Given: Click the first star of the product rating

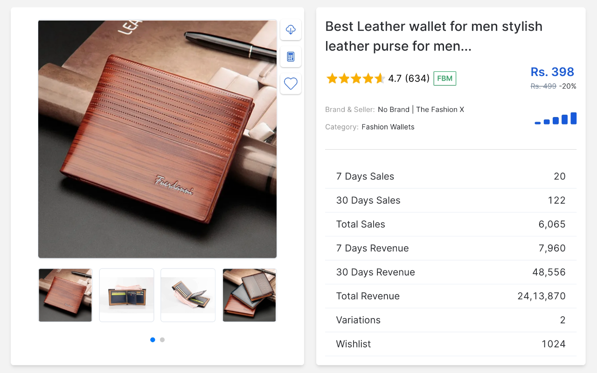Looking at the screenshot, I should [x=332, y=78].
